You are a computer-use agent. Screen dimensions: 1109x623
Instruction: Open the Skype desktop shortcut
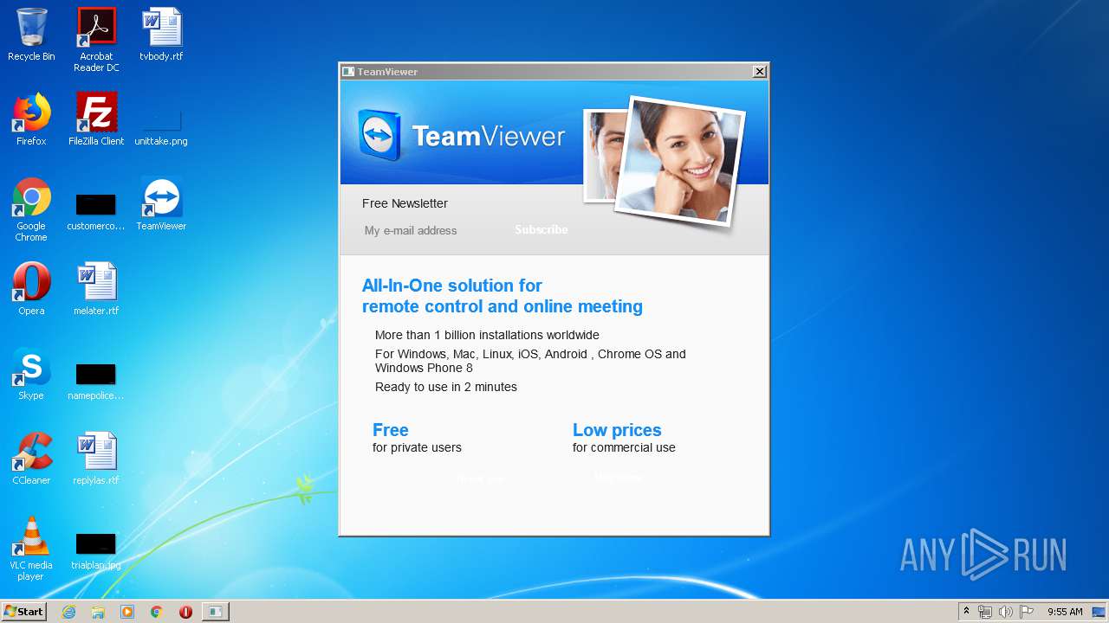click(31, 374)
